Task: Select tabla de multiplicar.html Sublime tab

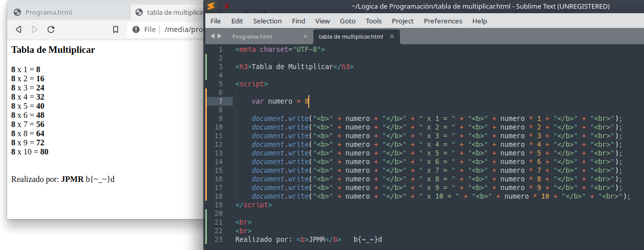Action: 351,37
